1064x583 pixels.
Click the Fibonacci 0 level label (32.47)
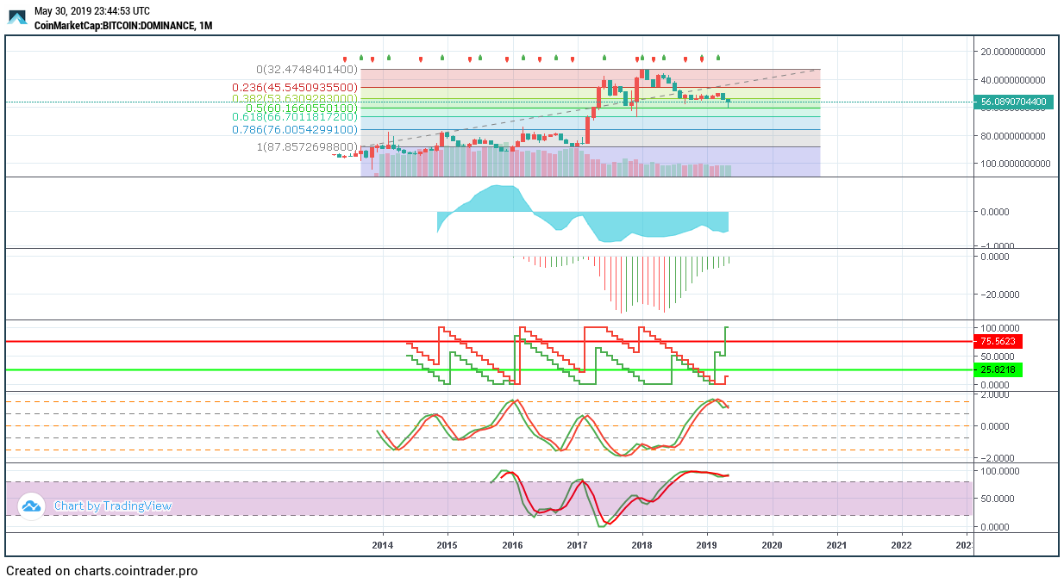[x=306, y=70]
